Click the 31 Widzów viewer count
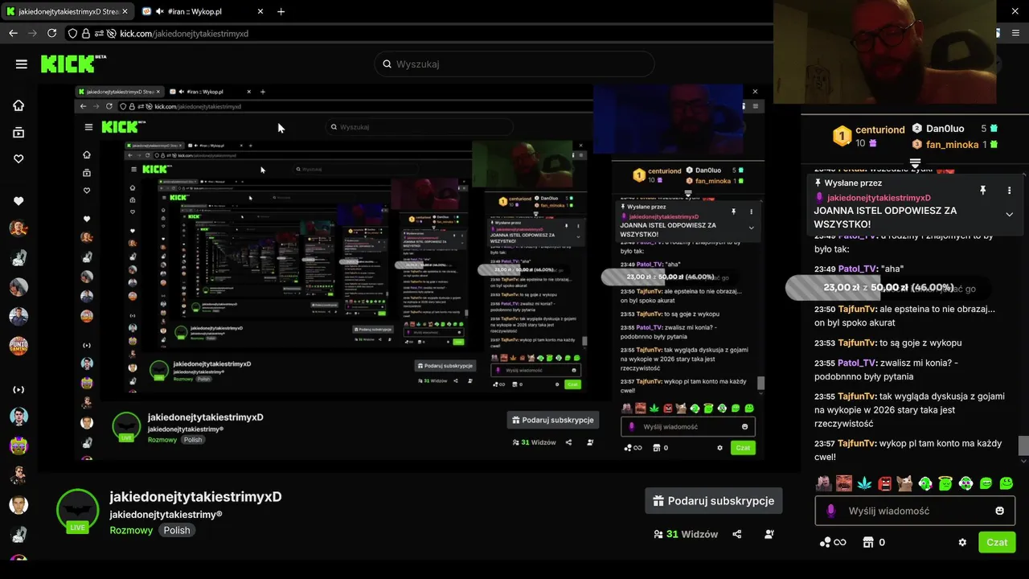1029x579 pixels. click(x=686, y=534)
